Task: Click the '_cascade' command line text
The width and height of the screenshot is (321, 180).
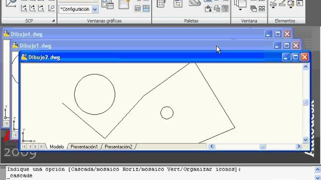Action: (20, 175)
